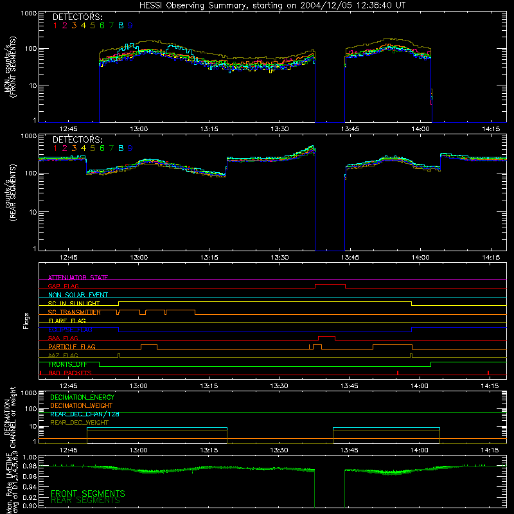Click 14:00 tick under rear segments plot
This screenshot has height=514, width=514.
point(420,258)
